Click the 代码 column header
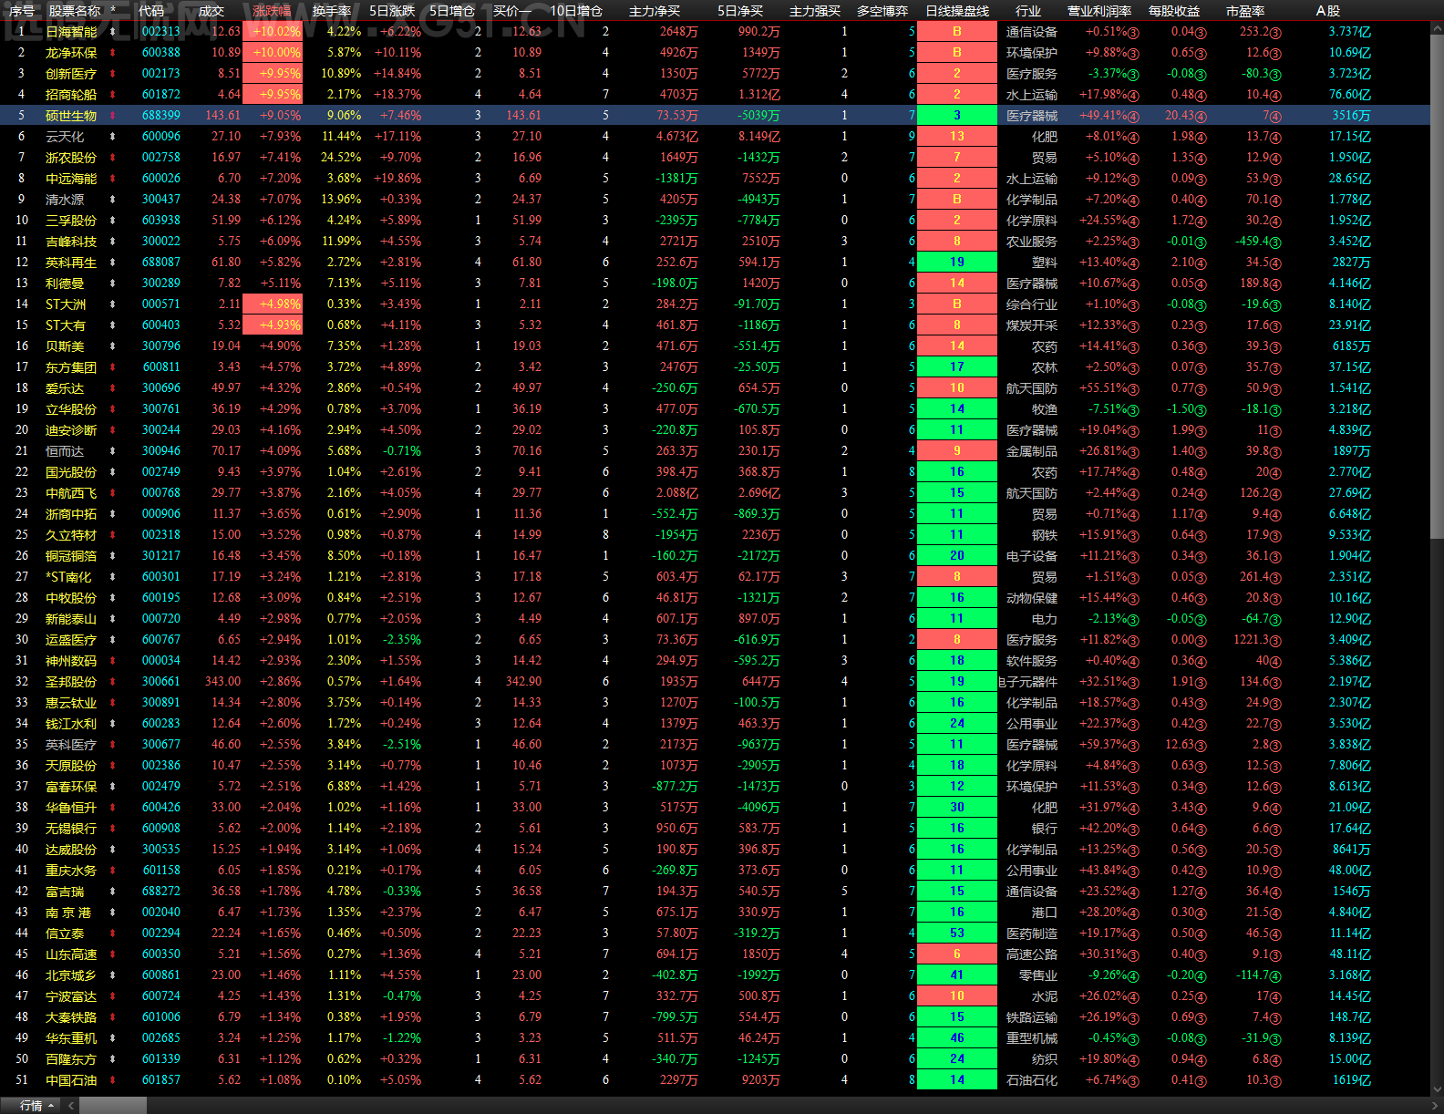 click(151, 11)
